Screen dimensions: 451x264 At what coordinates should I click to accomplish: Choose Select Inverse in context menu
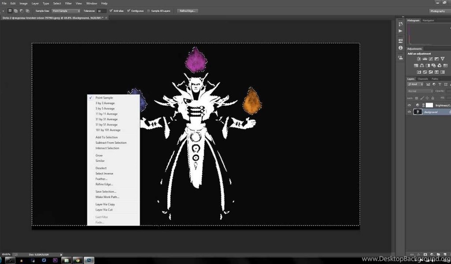pos(104,173)
